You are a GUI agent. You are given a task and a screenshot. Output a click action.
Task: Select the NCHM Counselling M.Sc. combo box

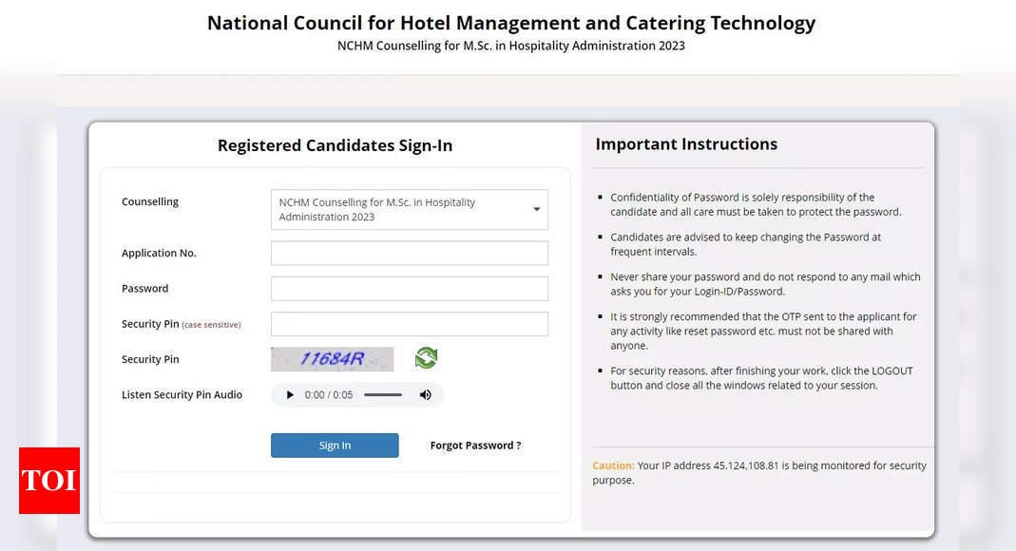410,209
